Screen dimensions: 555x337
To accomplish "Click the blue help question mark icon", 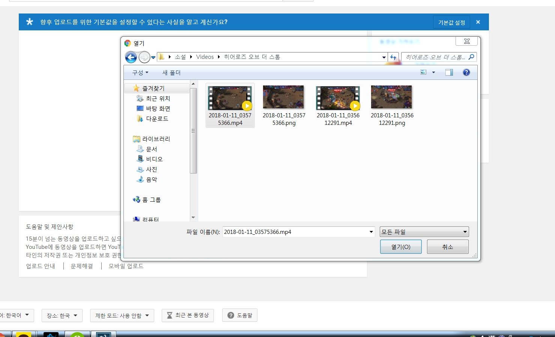I will [466, 72].
